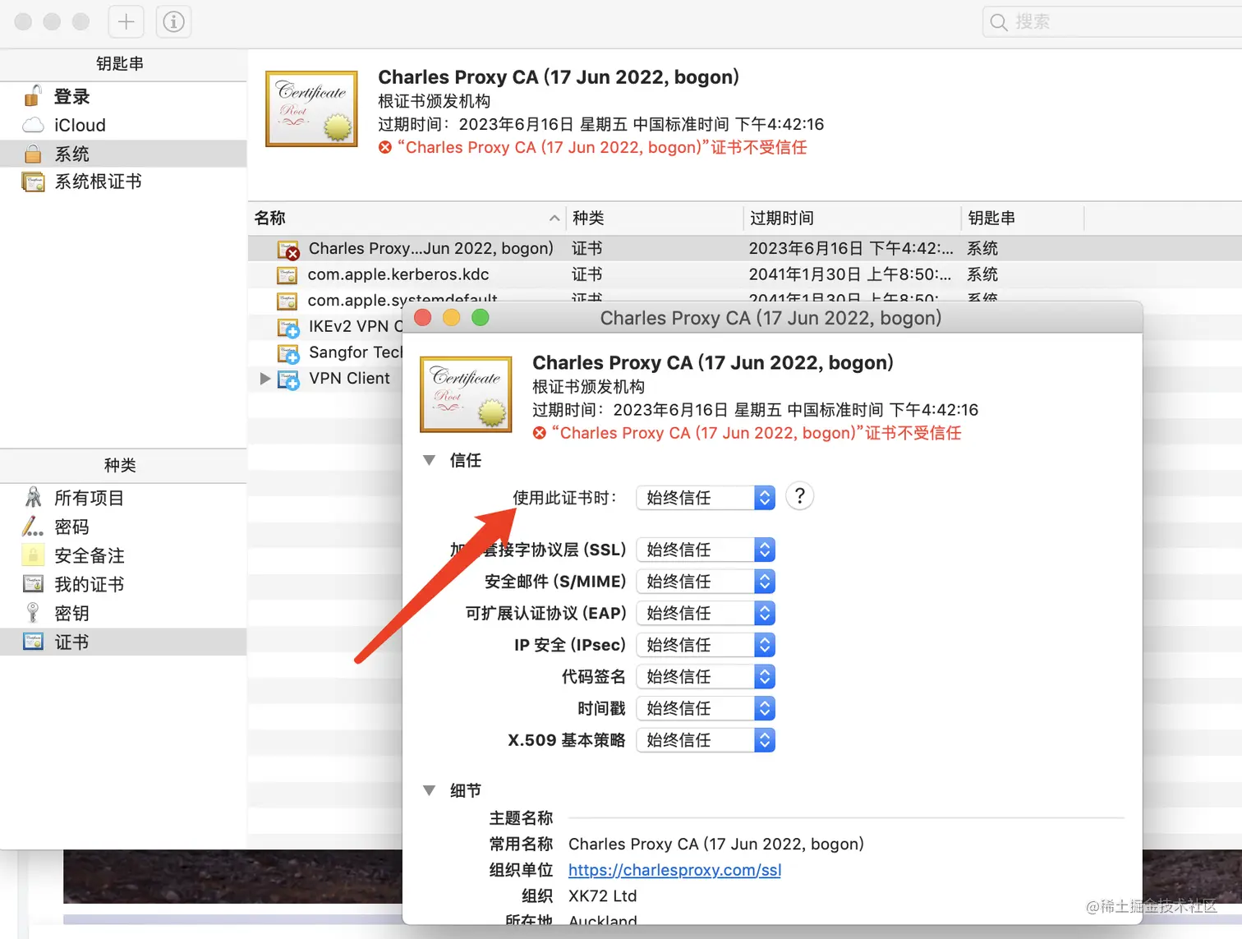Sort by 钥匙串 column header
This screenshot has width=1242, height=939.
pyautogui.click(x=1023, y=218)
